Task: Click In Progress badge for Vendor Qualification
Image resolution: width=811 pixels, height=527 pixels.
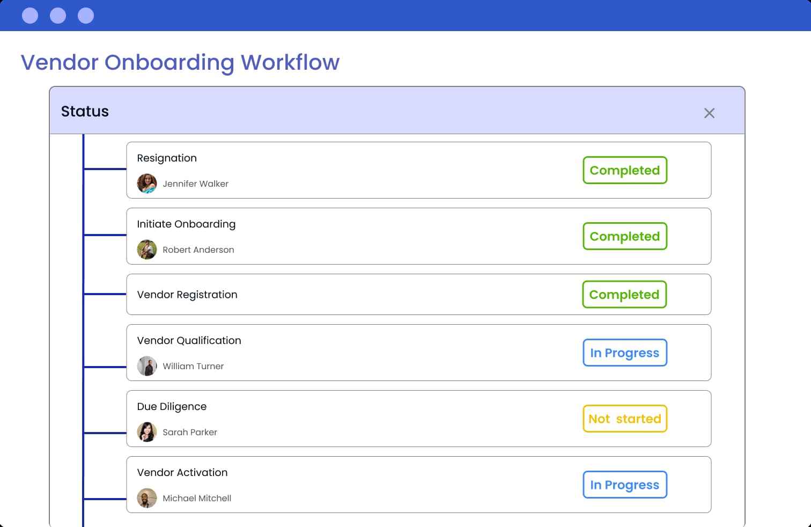Action: tap(625, 353)
